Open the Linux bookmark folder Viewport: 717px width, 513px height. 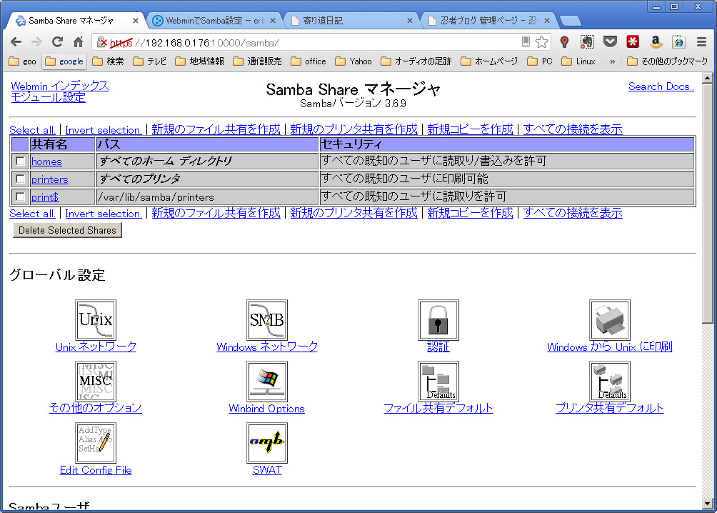(x=578, y=61)
